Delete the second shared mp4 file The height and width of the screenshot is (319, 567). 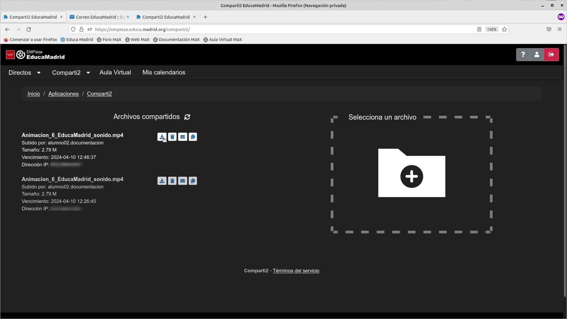172,181
